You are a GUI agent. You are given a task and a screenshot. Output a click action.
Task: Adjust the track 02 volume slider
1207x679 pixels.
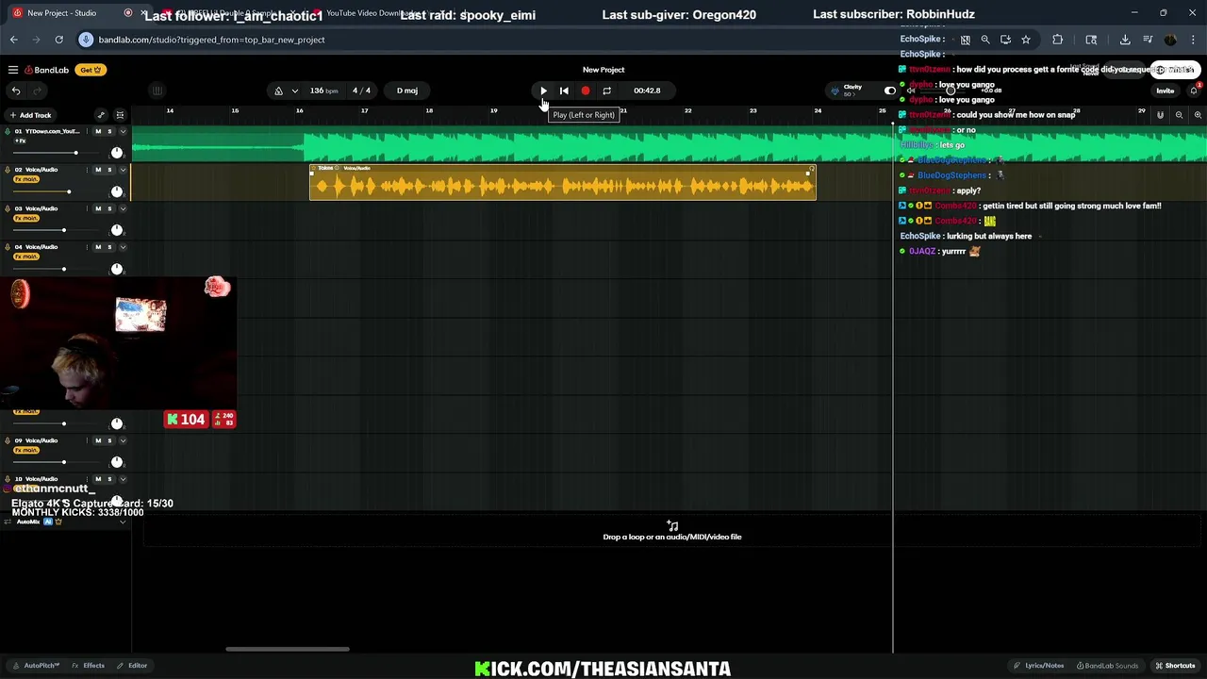[55, 191]
